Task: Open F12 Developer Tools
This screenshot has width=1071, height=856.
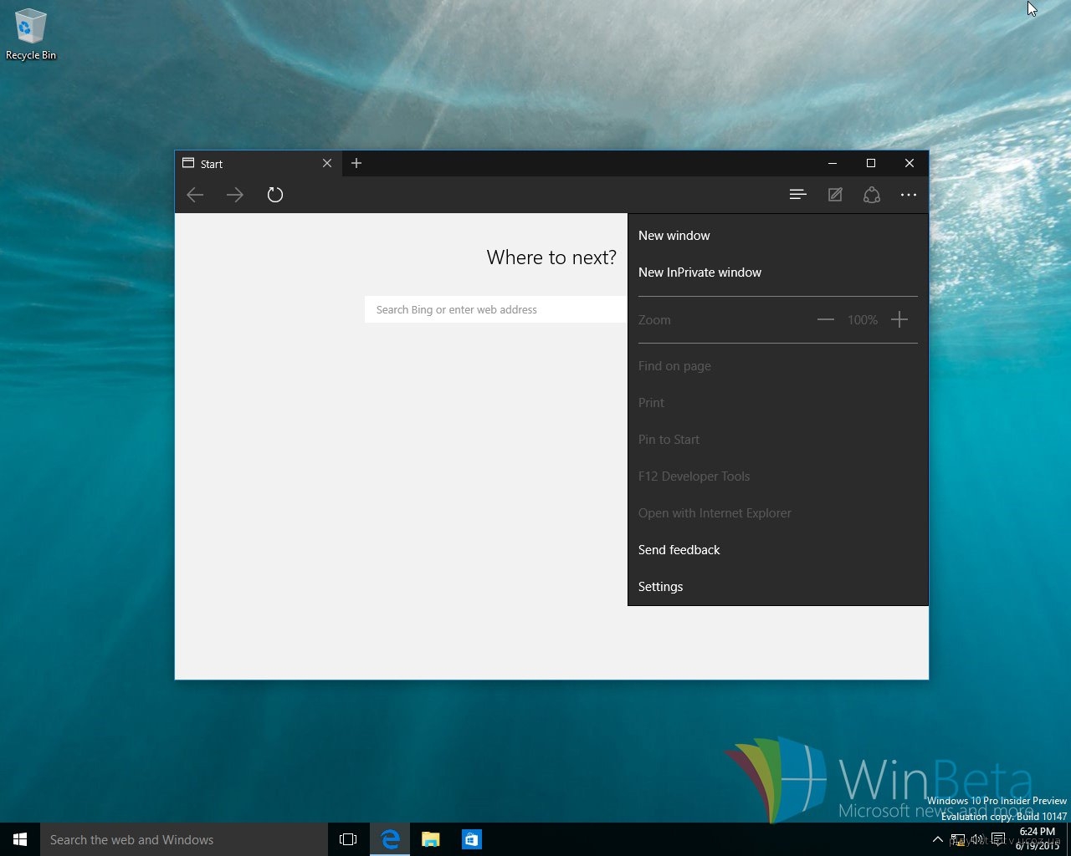Action: (778, 476)
